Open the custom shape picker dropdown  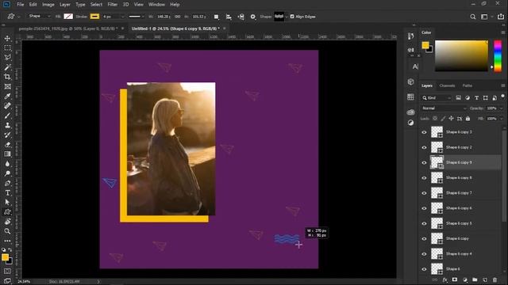(287, 17)
